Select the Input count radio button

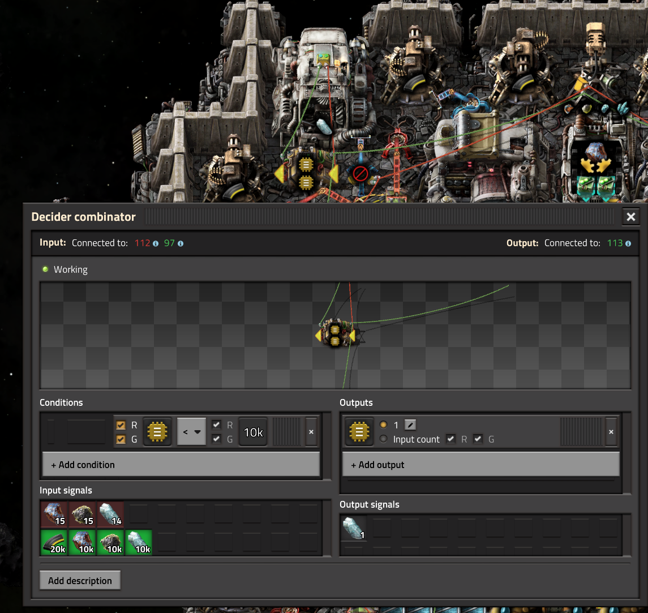(x=384, y=439)
